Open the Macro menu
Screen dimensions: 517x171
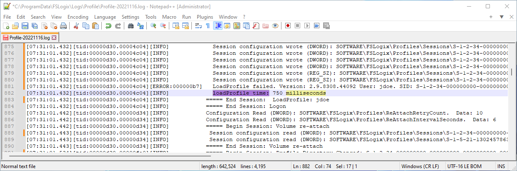click(169, 17)
